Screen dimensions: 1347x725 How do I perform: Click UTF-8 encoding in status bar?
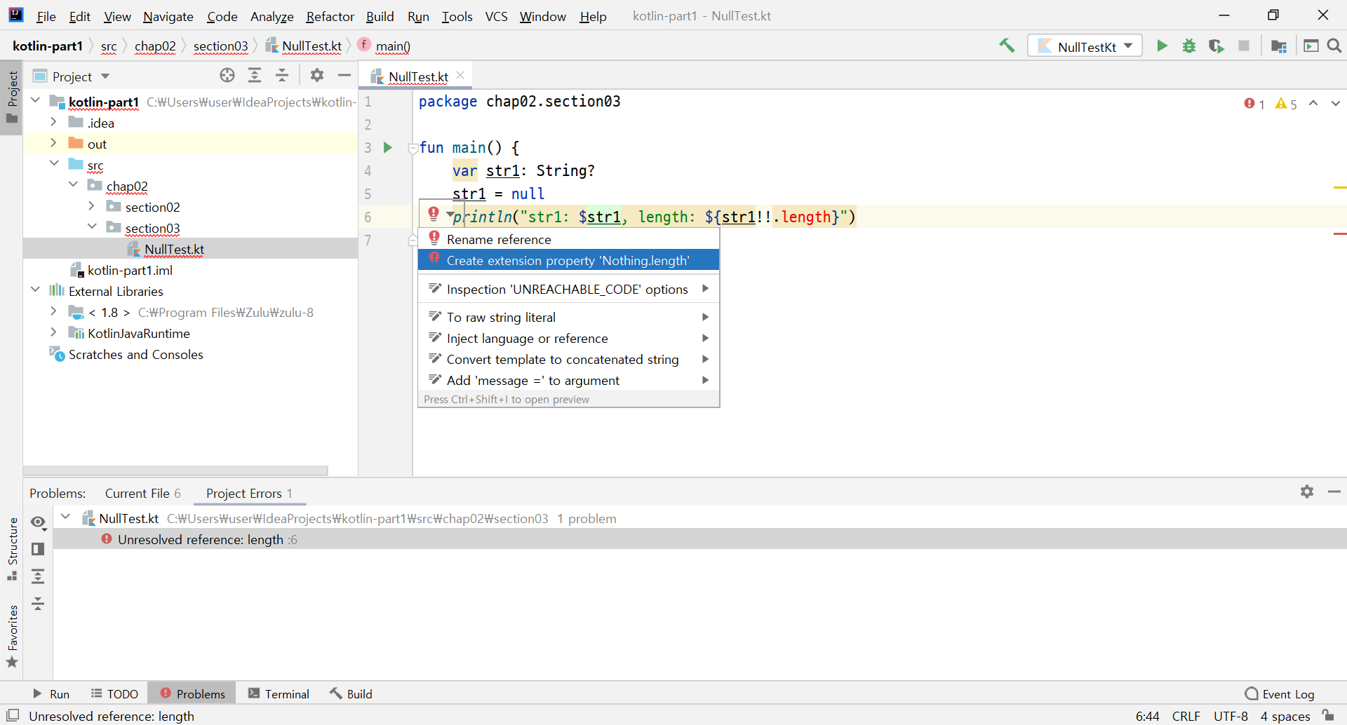tap(1231, 716)
